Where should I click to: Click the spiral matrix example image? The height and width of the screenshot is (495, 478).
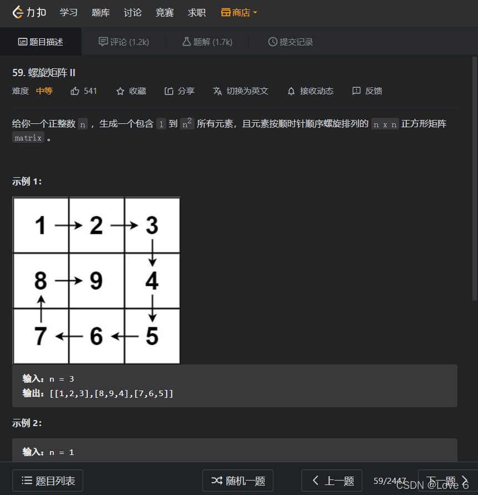click(96, 281)
